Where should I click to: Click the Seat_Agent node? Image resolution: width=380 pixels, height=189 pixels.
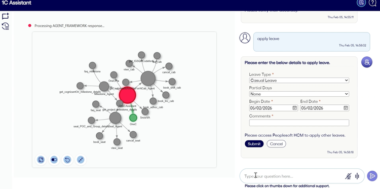(115, 118)
